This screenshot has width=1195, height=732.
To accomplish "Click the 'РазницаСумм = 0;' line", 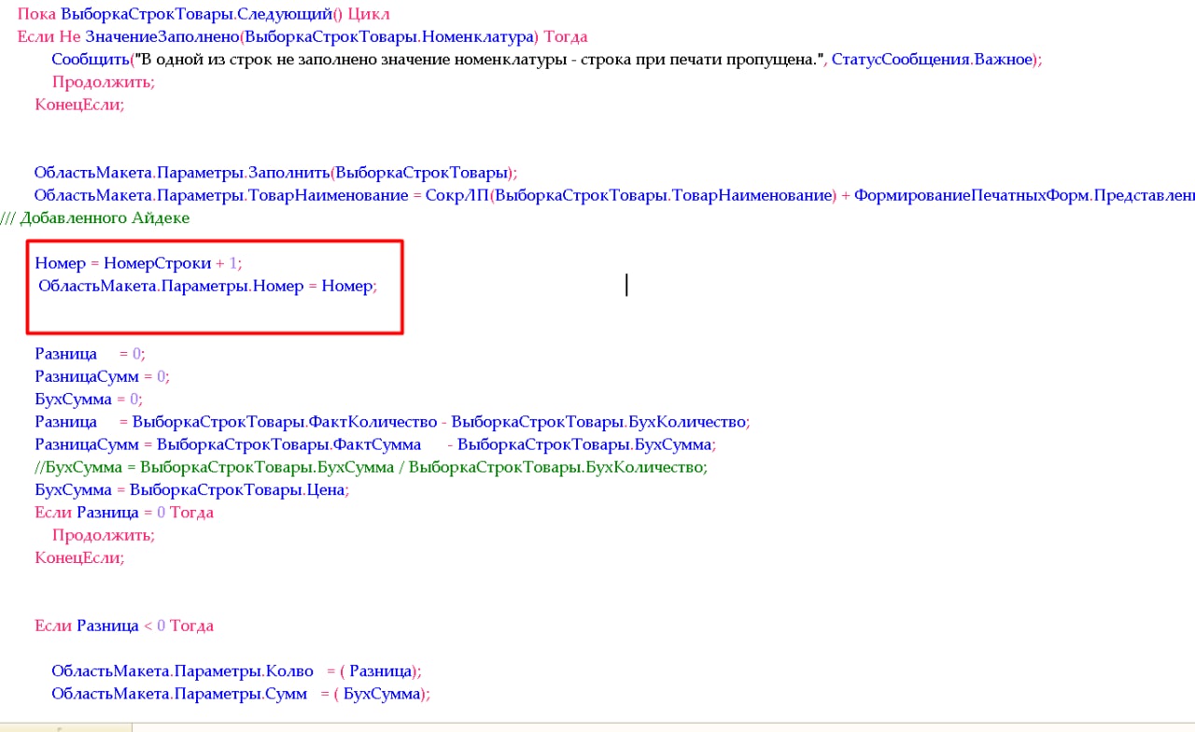I will 102,376.
